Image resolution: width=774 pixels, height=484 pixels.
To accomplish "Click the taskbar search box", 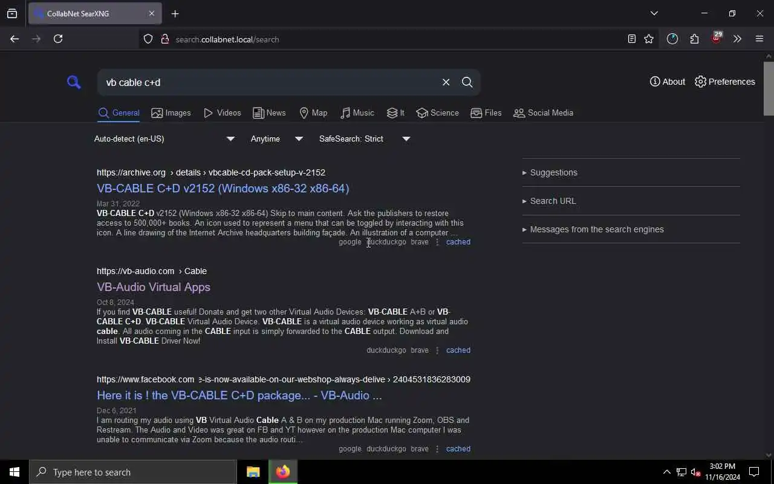I will click(133, 472).
